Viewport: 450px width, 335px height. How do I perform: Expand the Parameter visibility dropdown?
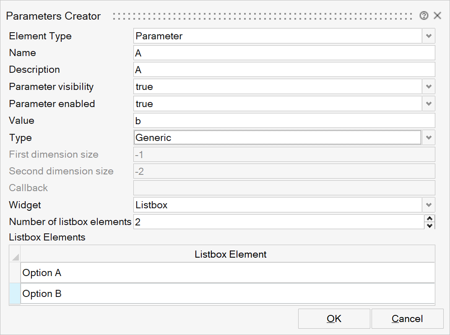(x=429, y=87)
